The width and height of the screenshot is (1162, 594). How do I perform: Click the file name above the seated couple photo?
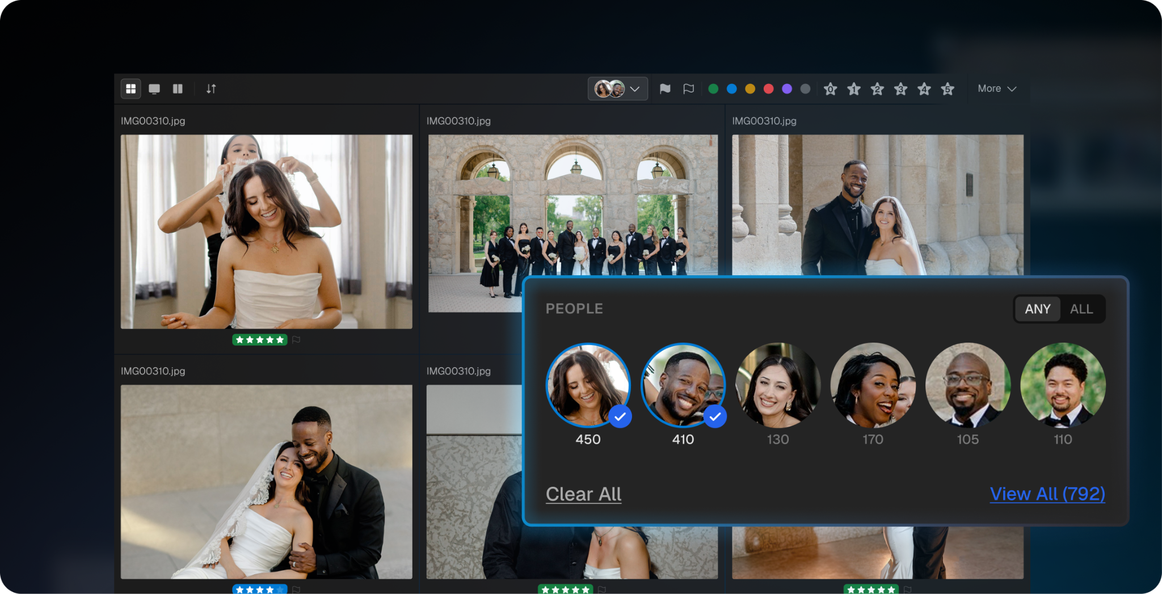pyautogui.click(x=153, y=371)
